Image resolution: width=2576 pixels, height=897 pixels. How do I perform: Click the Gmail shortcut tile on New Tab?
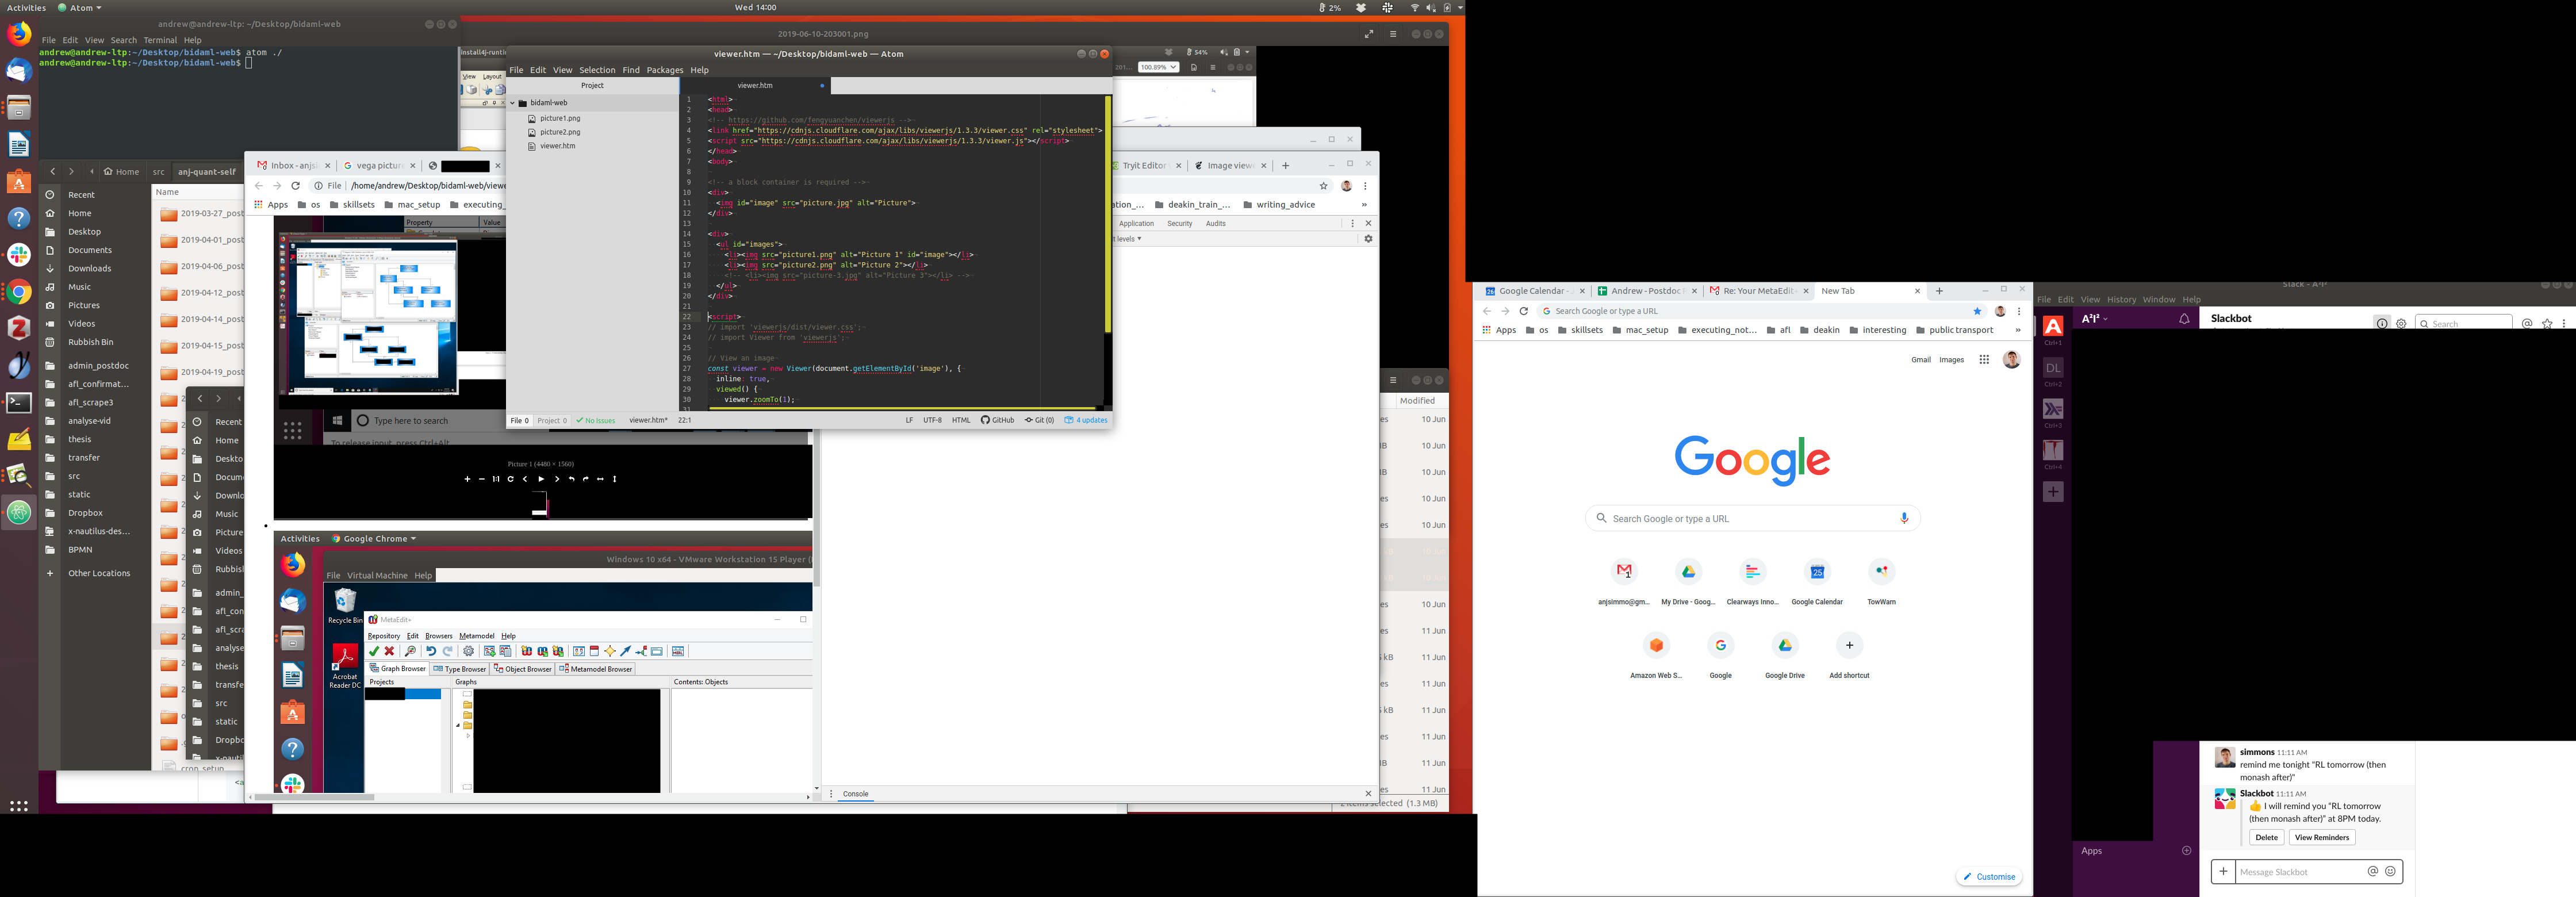(1624, 571)
